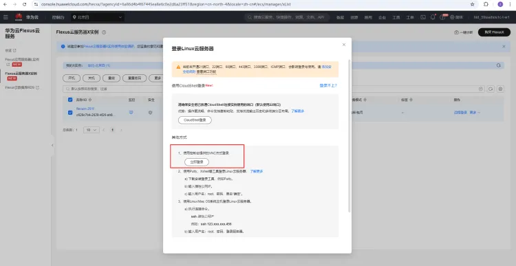Click the CloudShell登录 button

[195, 120]
